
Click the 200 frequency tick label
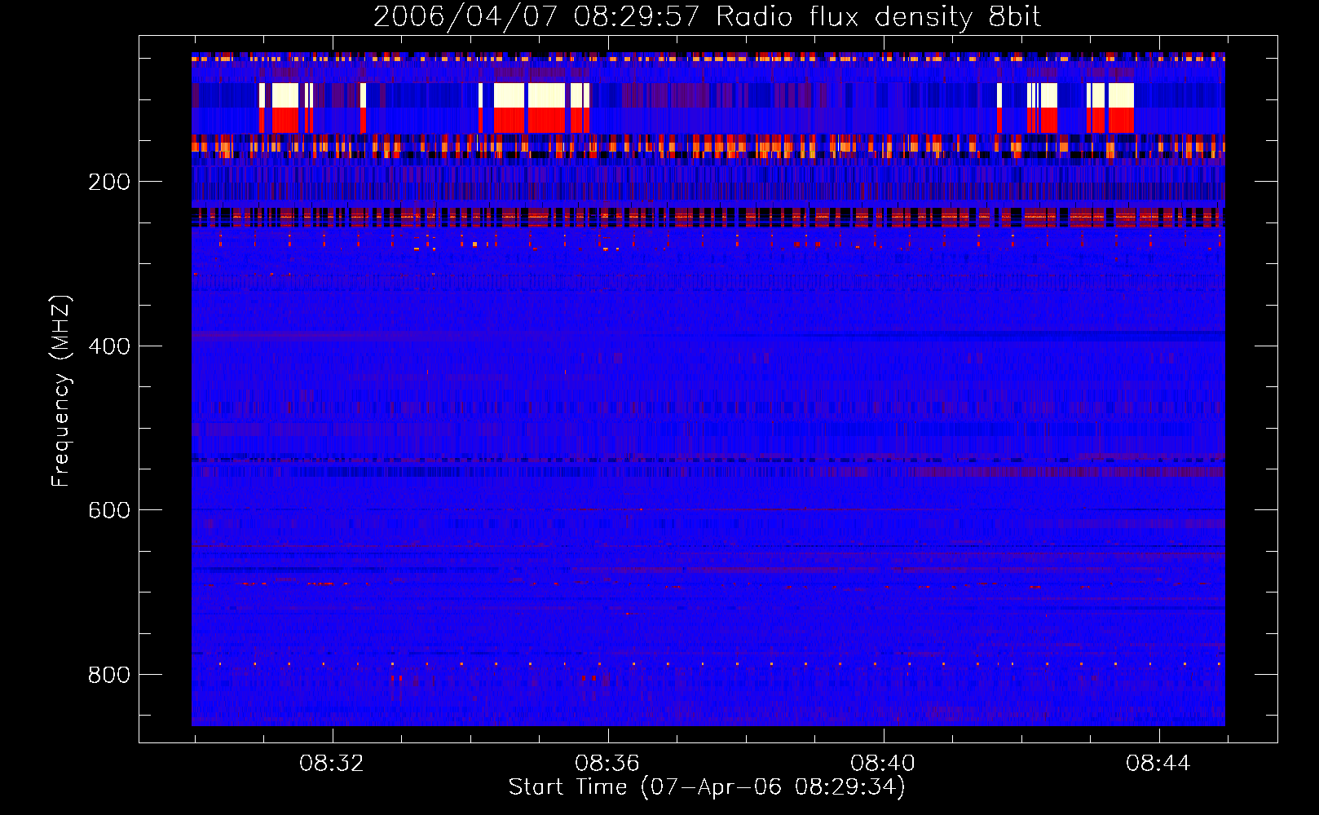point(109,182)
